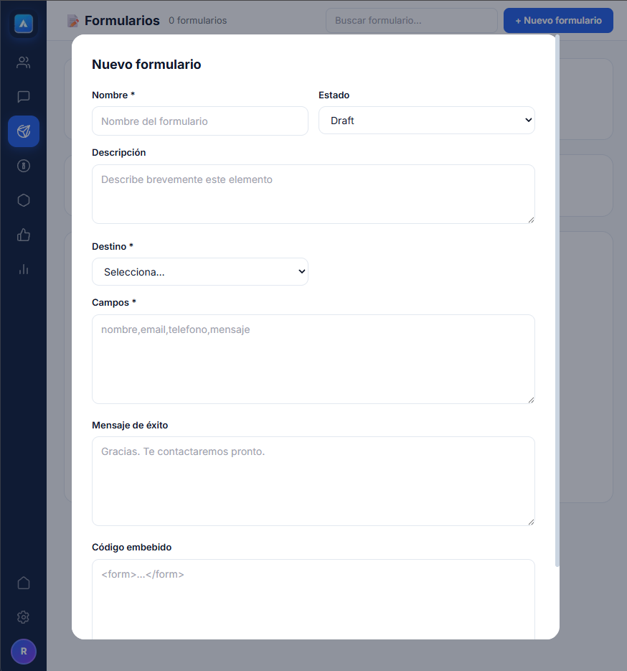This screenshot has height=671, width=627.
Task: Open the Estado dropdown showing Draft
Action: click(427, 121)
